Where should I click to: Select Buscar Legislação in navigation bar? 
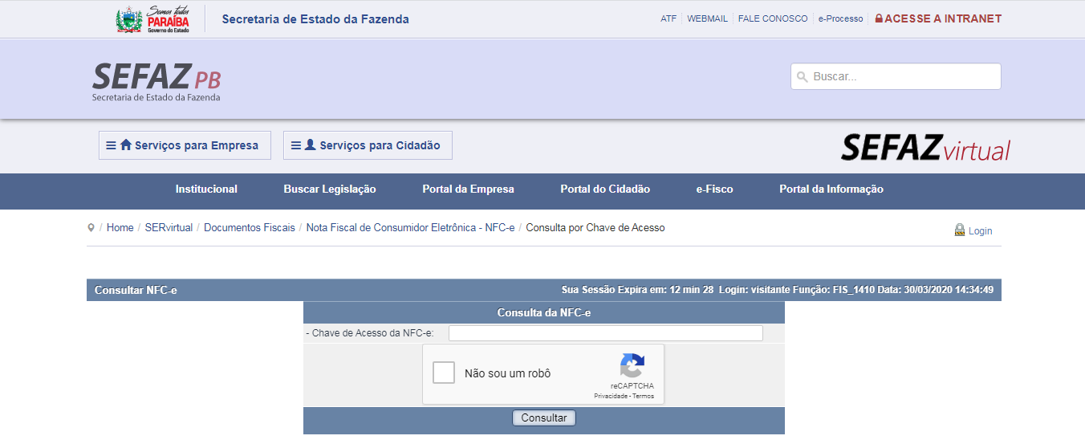(330, 189)
